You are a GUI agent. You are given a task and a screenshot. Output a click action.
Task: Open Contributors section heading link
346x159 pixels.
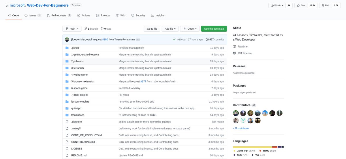[x=242, y=105]
